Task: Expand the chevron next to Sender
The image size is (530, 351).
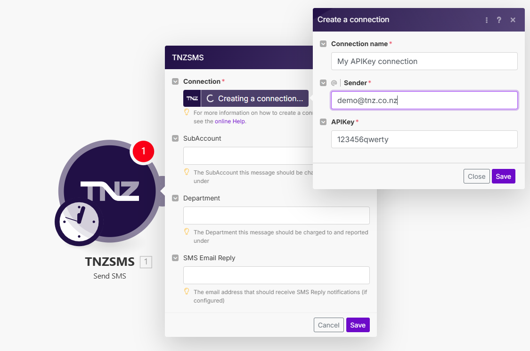Action: pos(323,82)
